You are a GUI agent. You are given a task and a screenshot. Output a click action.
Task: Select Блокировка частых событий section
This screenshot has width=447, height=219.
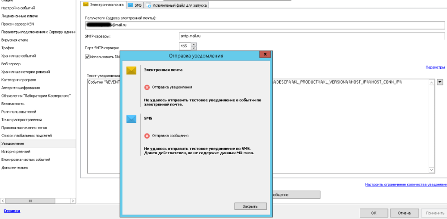pos(38,160)
